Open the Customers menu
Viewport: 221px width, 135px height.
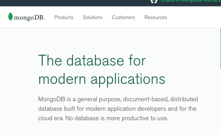click(123, 17)
